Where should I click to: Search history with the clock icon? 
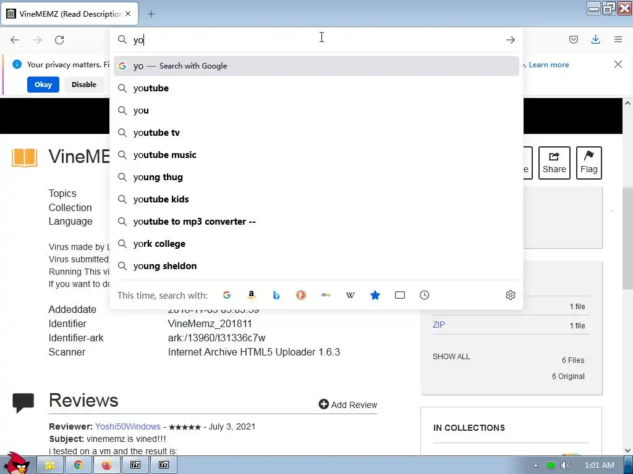pyautogui.click(x=424, y=295)
